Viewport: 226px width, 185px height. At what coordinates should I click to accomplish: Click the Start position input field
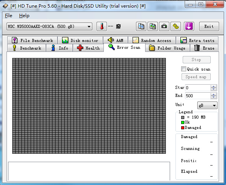[198, 88]
